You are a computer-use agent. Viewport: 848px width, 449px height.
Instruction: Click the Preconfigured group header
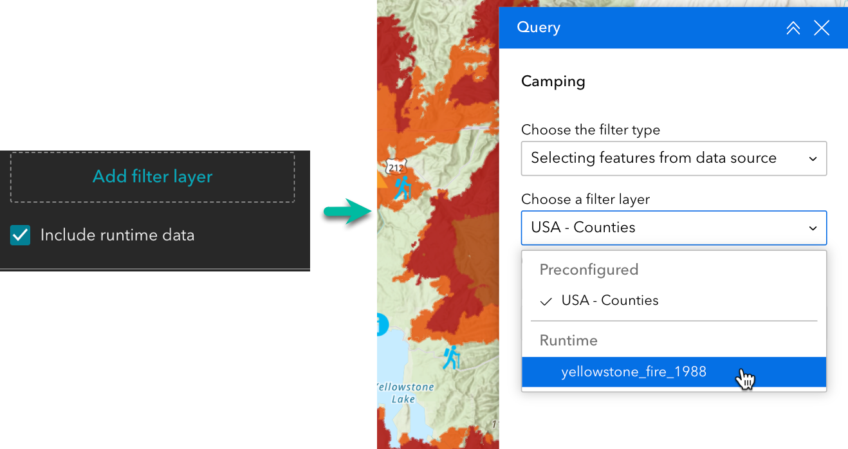pyautogui.click(x=589, y=270)
